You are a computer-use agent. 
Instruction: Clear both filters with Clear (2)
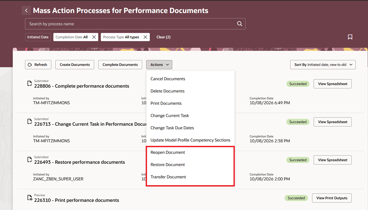pos(163,37)
